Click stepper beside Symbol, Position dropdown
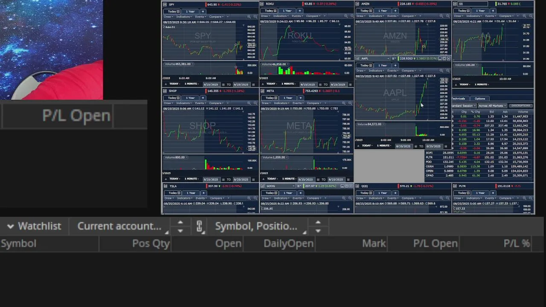 click(318, 226)
